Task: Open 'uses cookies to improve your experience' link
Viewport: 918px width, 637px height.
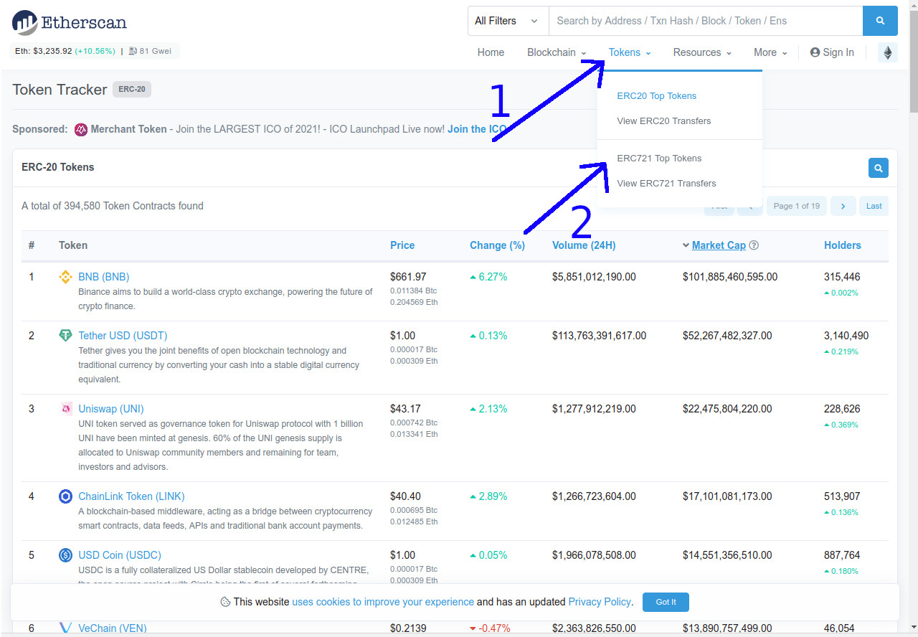Action: point(383,602)
